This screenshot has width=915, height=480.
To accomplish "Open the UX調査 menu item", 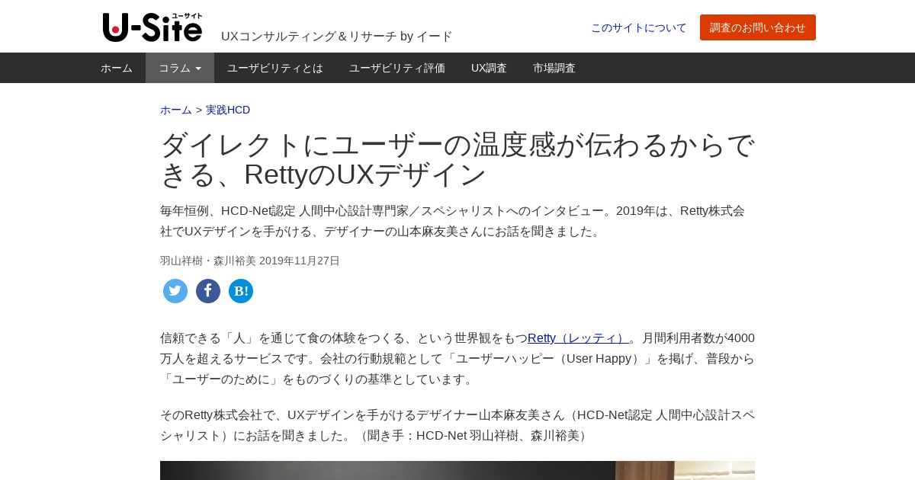I will pyautogui.click(x=489, y=68).
